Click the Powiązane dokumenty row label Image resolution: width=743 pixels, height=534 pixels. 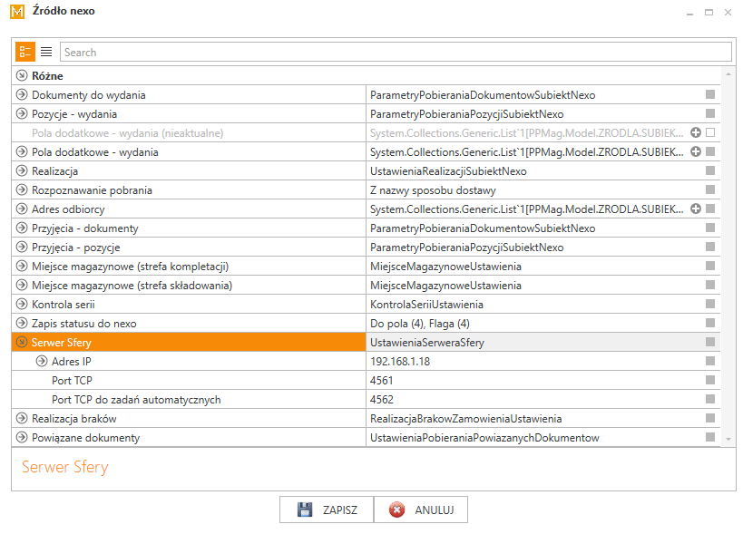86,437
